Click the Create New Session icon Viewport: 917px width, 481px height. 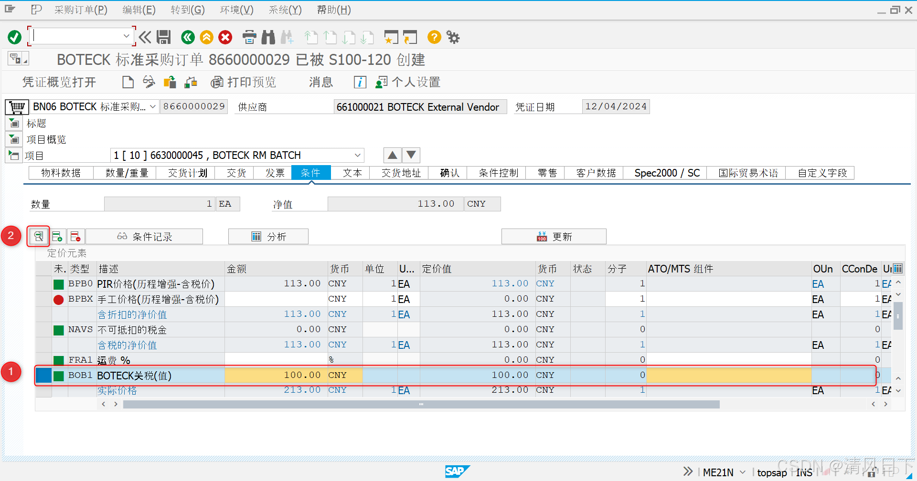[391, 37]
